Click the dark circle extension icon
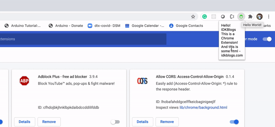Viewport: 275px width, 127px height. click(223, 16)
